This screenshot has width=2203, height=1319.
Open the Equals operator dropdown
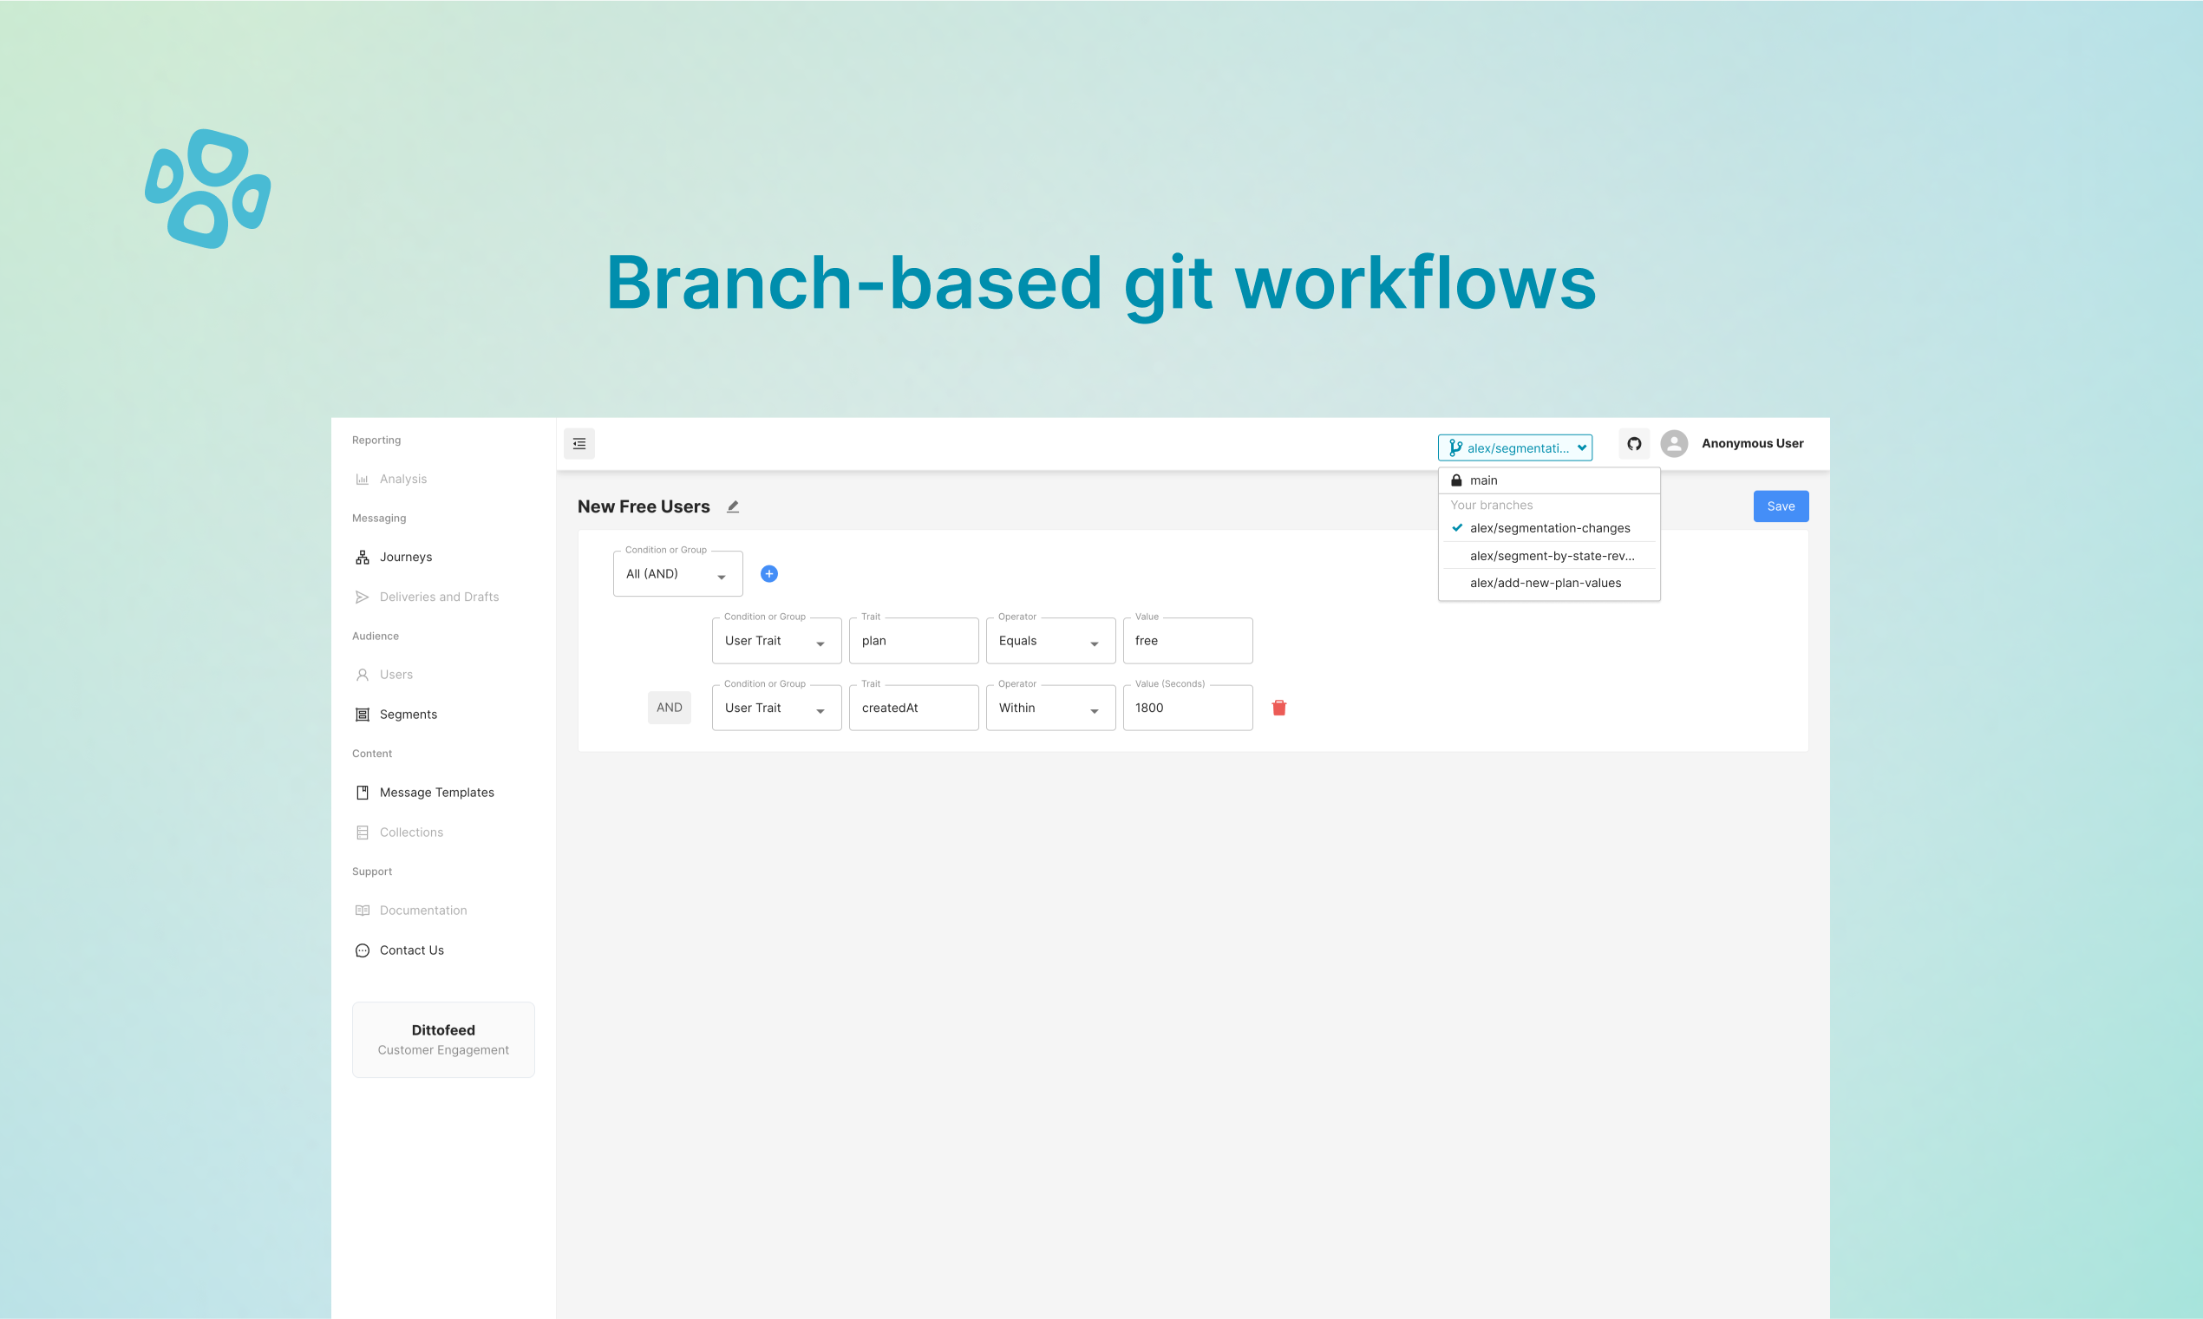coord(1050,641)
